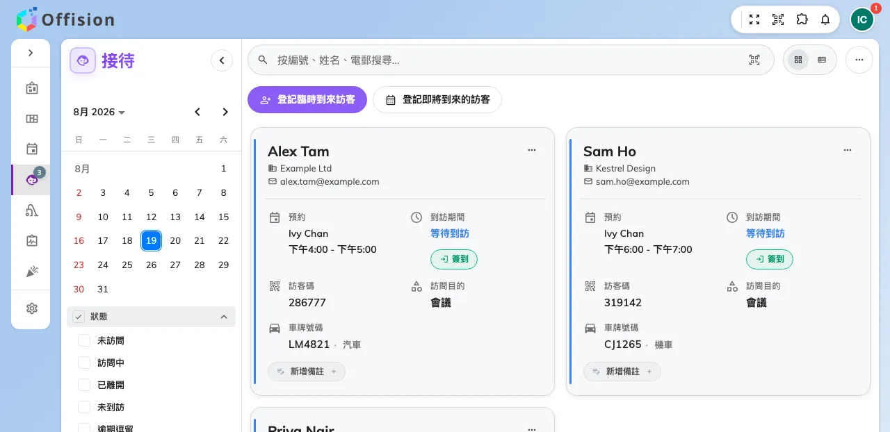
Task: Open the 8月 2026 month dropdown
Action: click(99, 112)
